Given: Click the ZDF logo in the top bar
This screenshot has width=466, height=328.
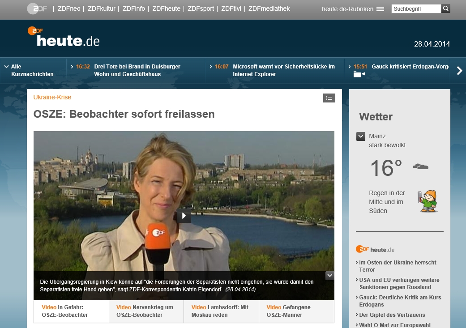Looking at the screenshot, I should coord(38,9).
